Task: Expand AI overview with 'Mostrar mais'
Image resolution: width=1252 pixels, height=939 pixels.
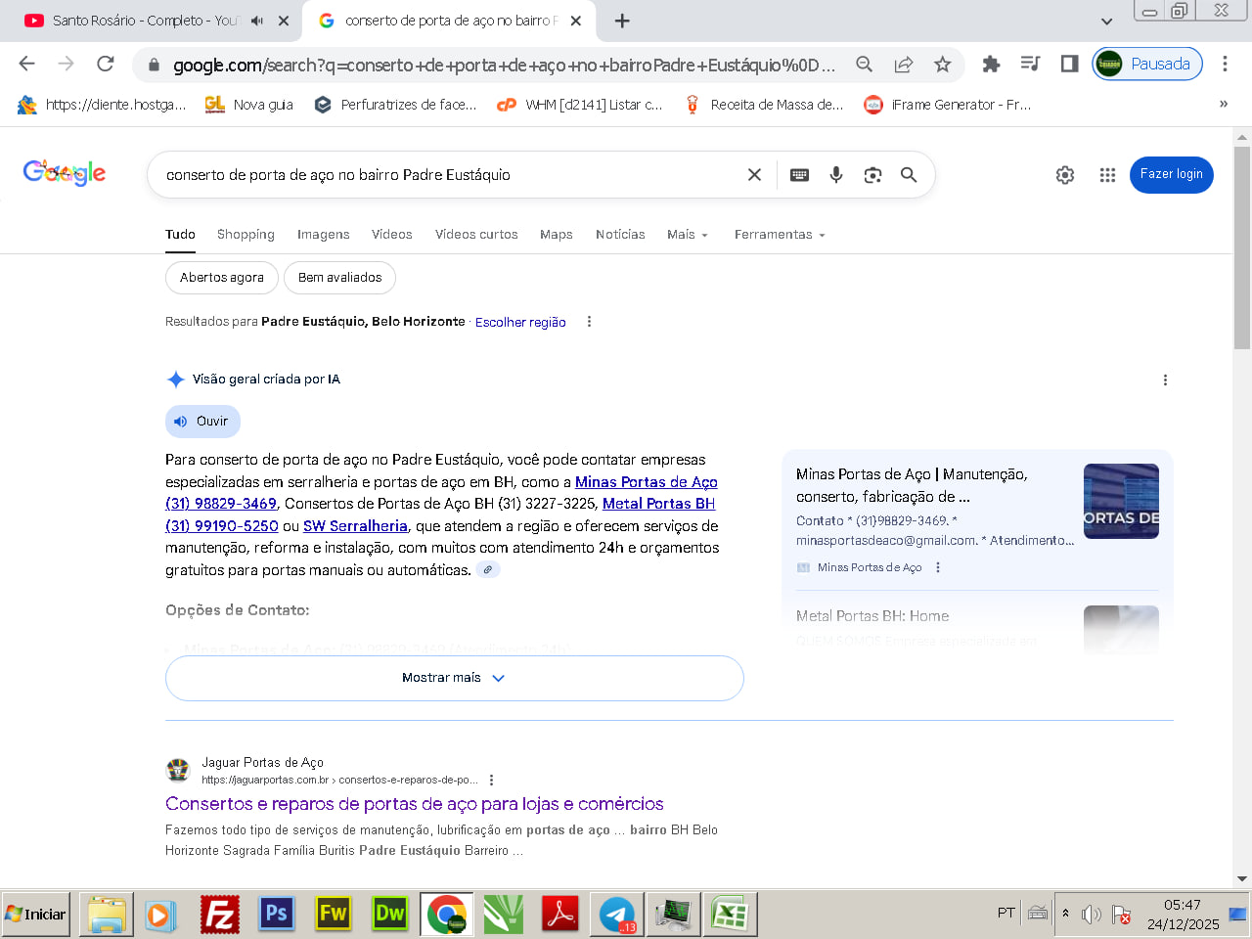Action: pos(454,678)
